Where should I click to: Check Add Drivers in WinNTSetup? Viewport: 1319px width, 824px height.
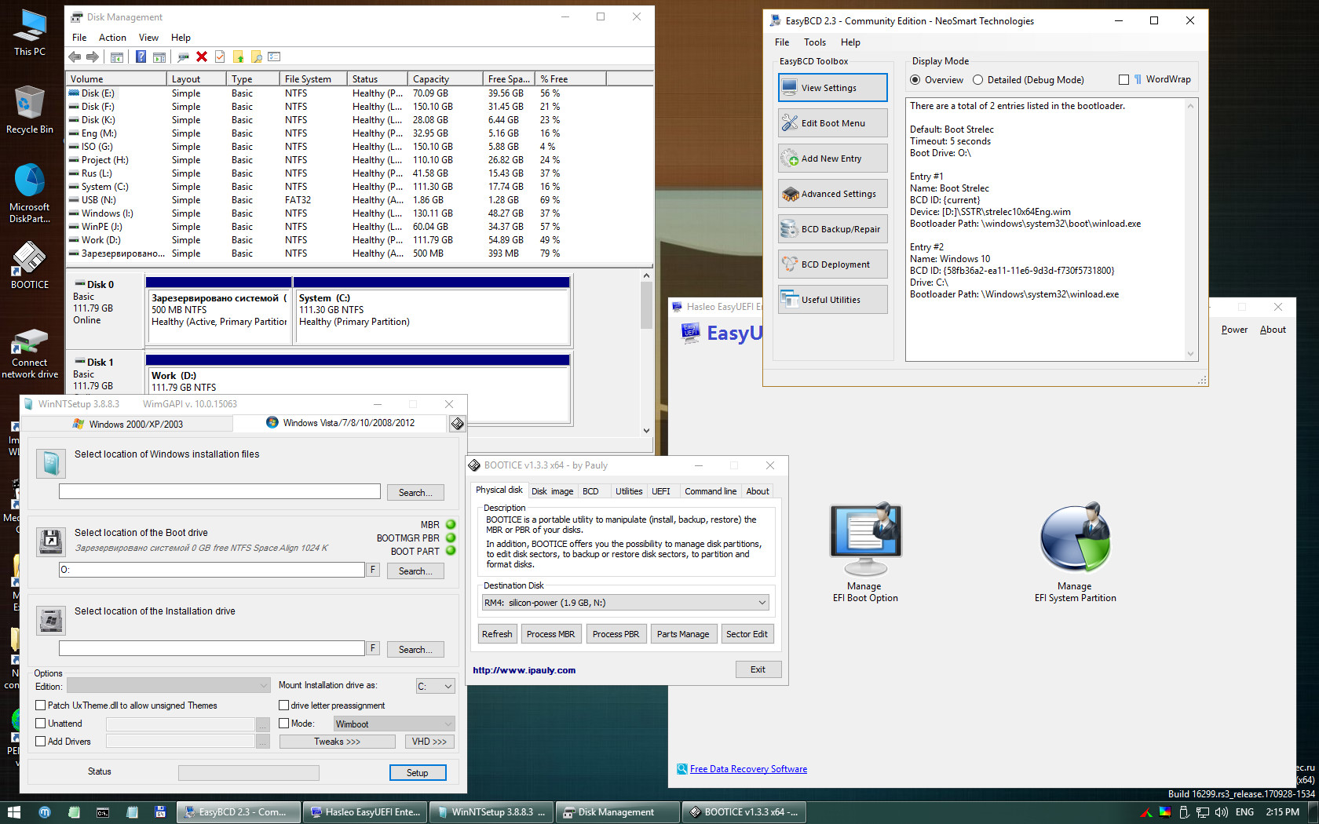(41, 742)
